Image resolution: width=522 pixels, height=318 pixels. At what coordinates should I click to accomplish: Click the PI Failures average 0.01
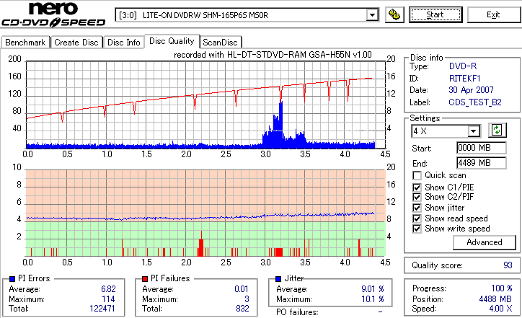tap(242, 289)
